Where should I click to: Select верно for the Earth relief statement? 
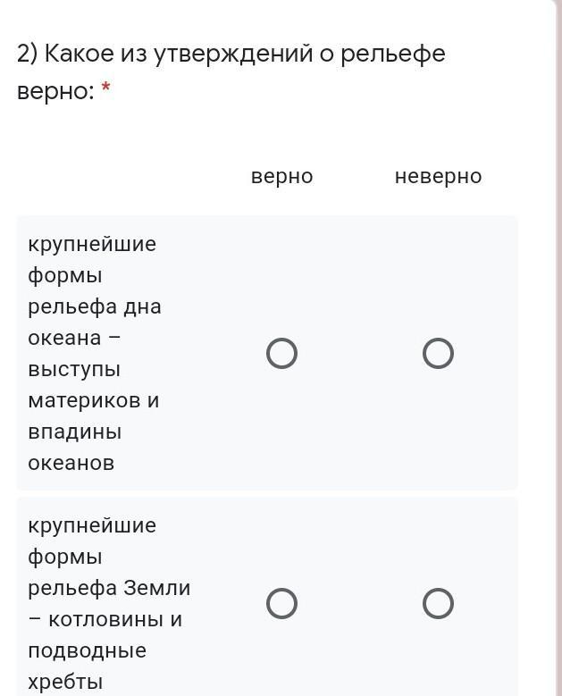pyautogui.click(x=281, y=604)
